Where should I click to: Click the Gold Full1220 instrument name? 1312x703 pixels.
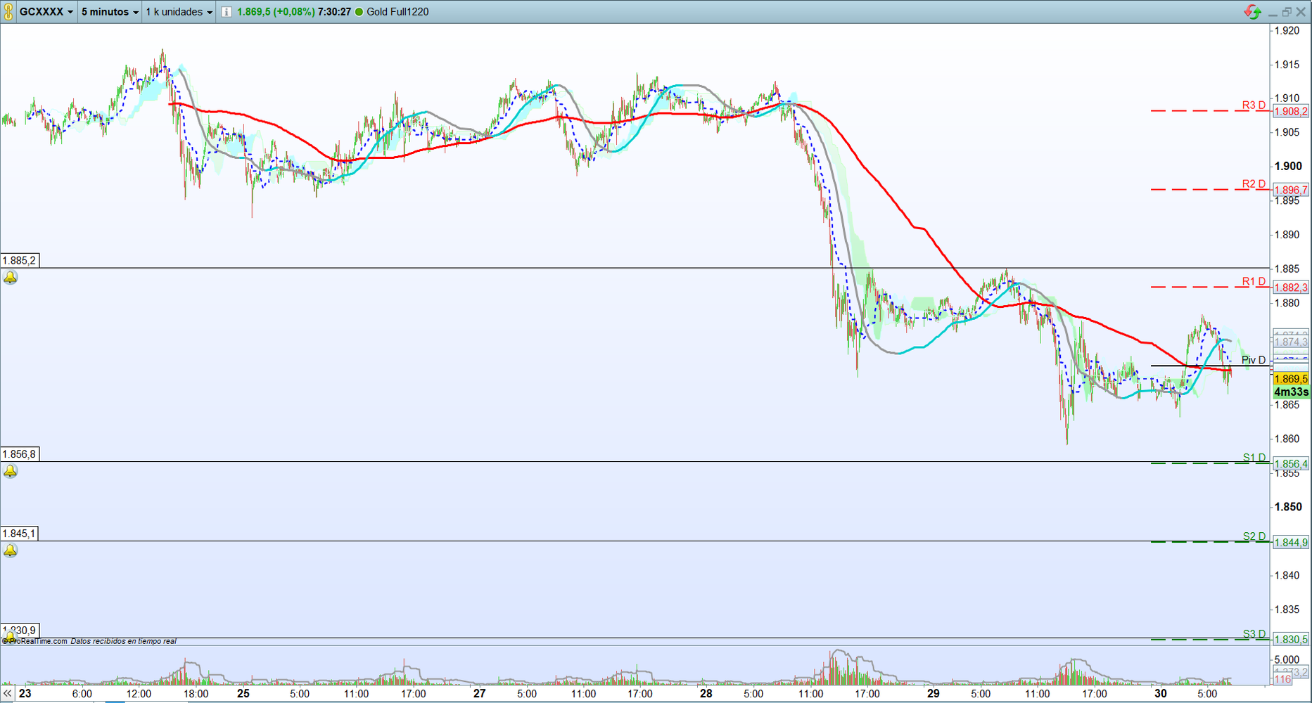(x=397, y=12)
